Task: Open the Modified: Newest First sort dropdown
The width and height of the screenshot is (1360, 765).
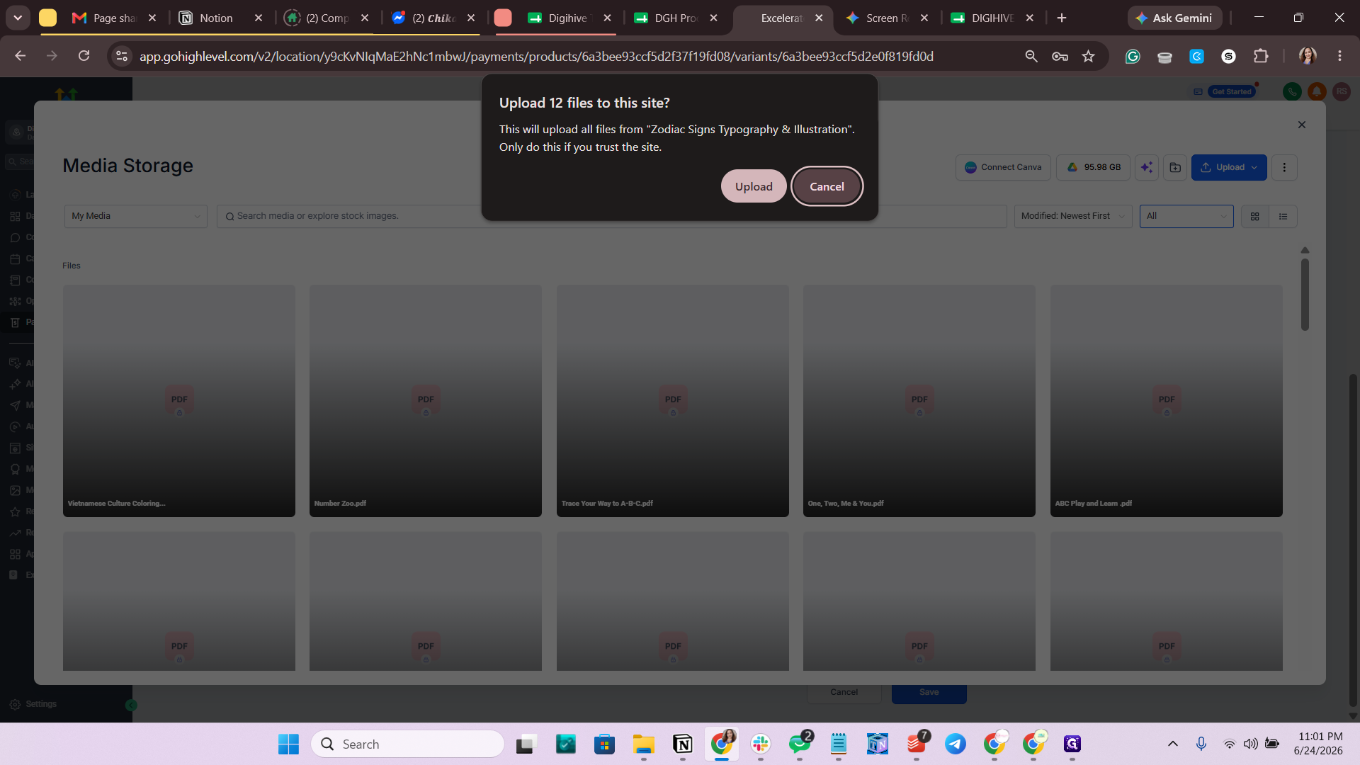Action: pos(1072,216)
